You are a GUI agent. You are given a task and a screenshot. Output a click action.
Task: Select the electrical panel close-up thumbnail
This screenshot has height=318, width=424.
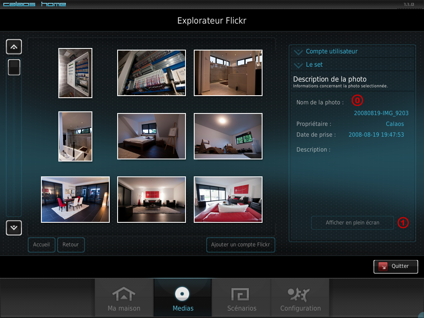152,73
